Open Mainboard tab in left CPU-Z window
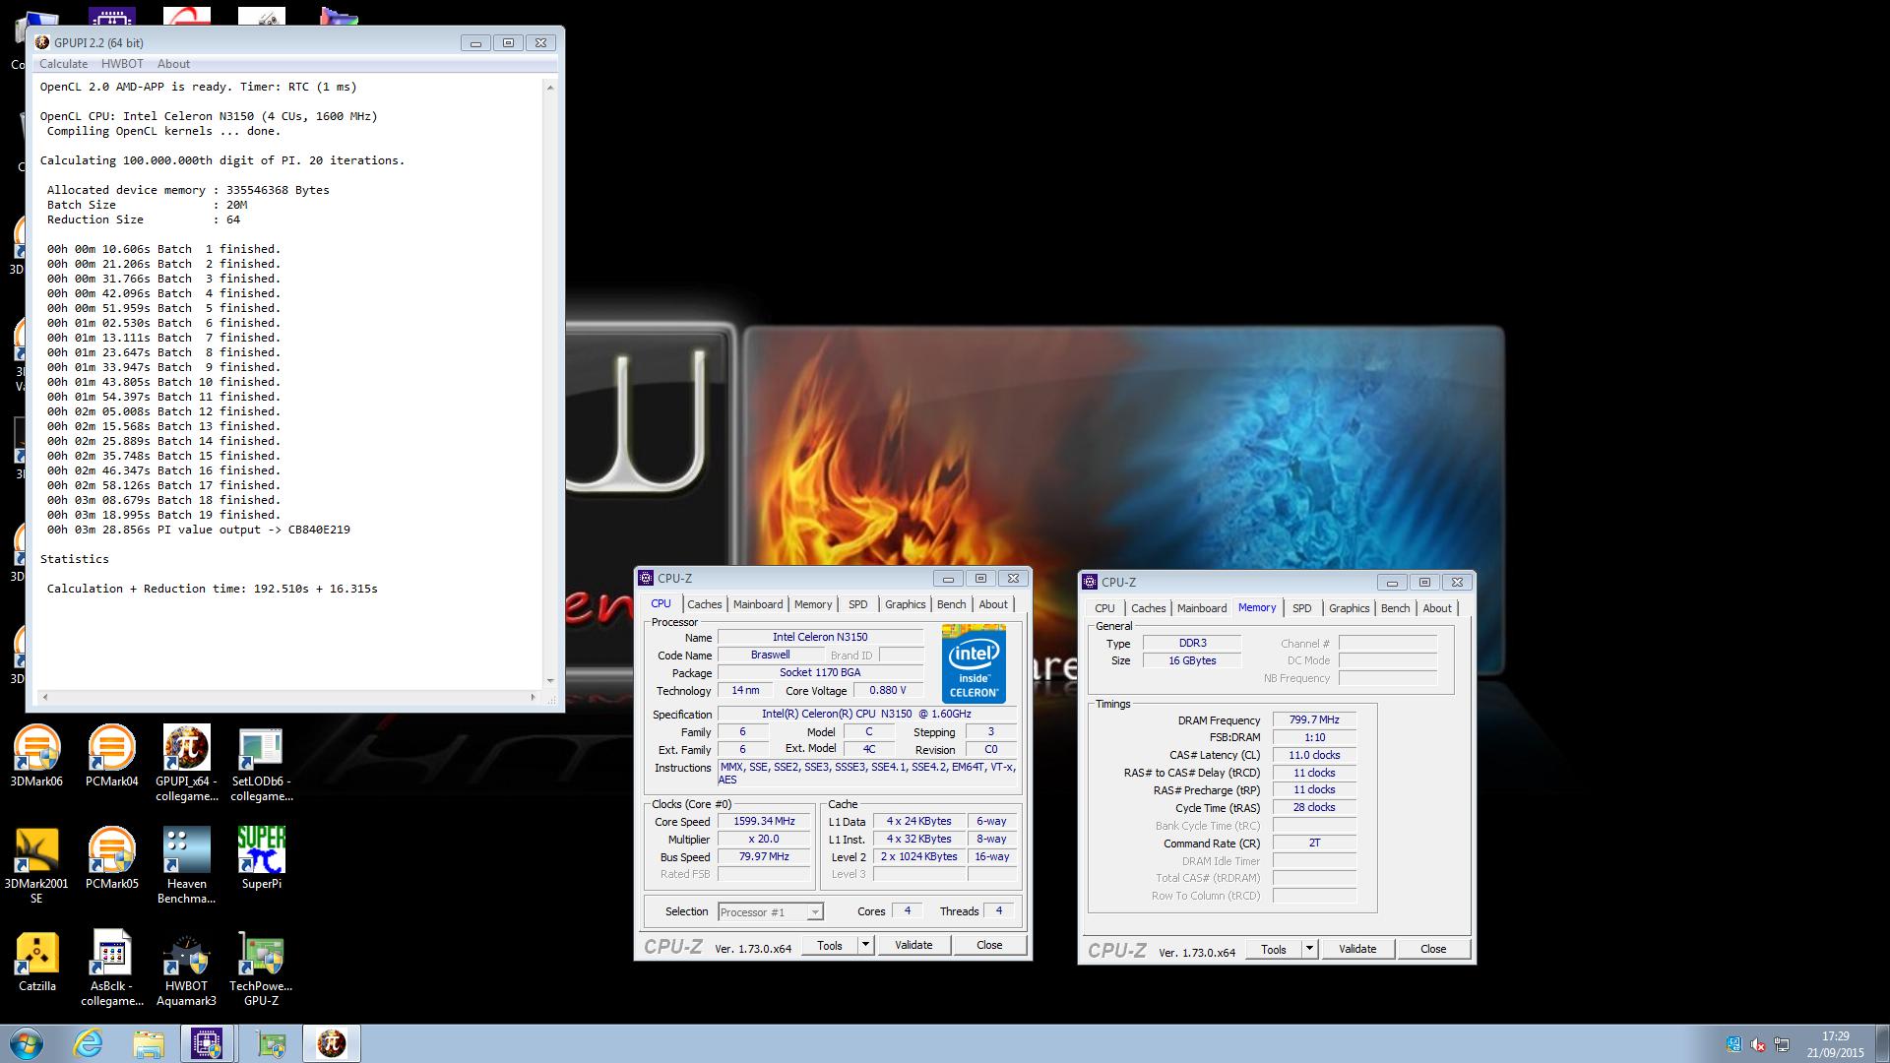The width and height of the screenshot is (1890, 1063). tap(758, 604)
